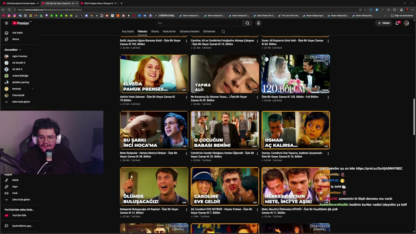Screen dimensions: 416x234
Task: Expand the Abonelikler section chevron
Action: (x=20, y=50)
